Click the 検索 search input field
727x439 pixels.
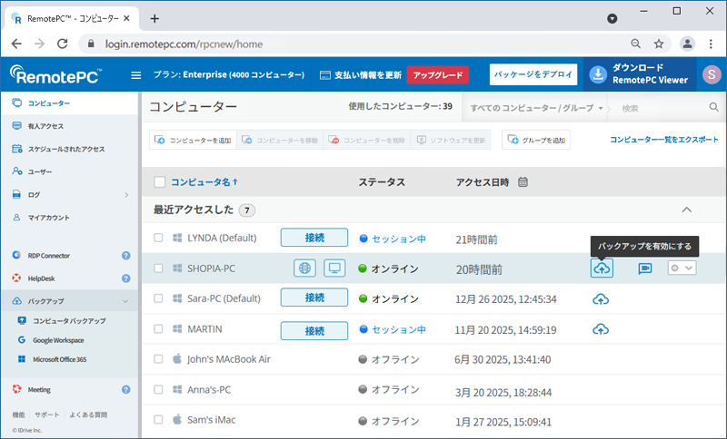(x=661, y=108)
